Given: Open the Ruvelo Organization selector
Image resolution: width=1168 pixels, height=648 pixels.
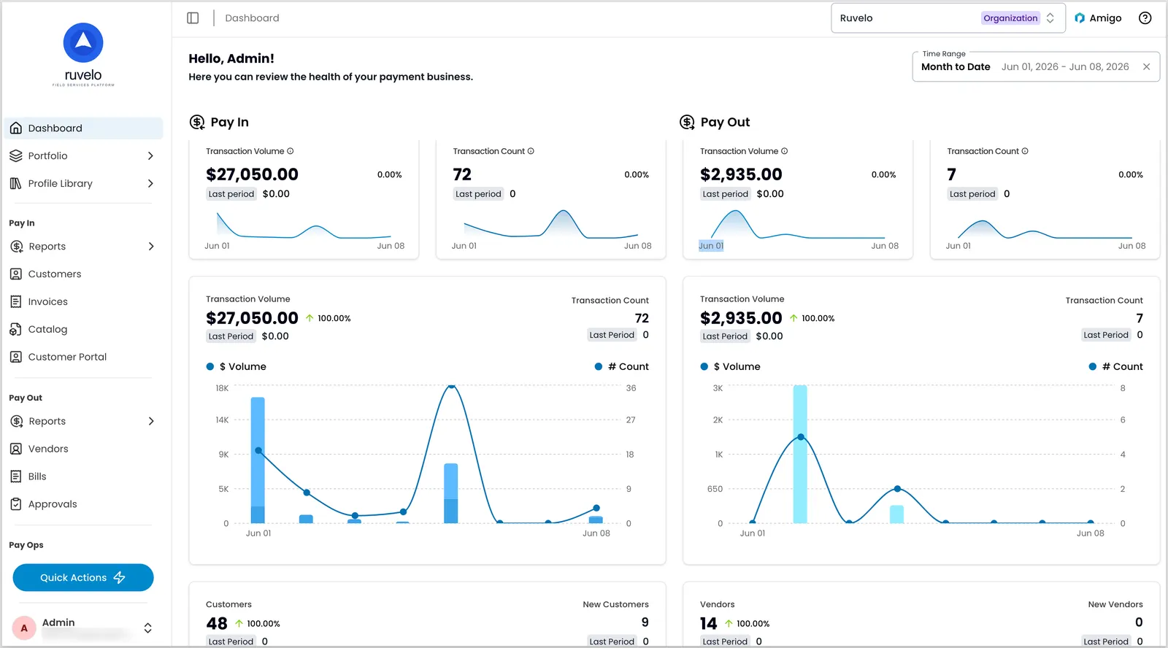Looking at the screenshot, I should click(948, 18).
